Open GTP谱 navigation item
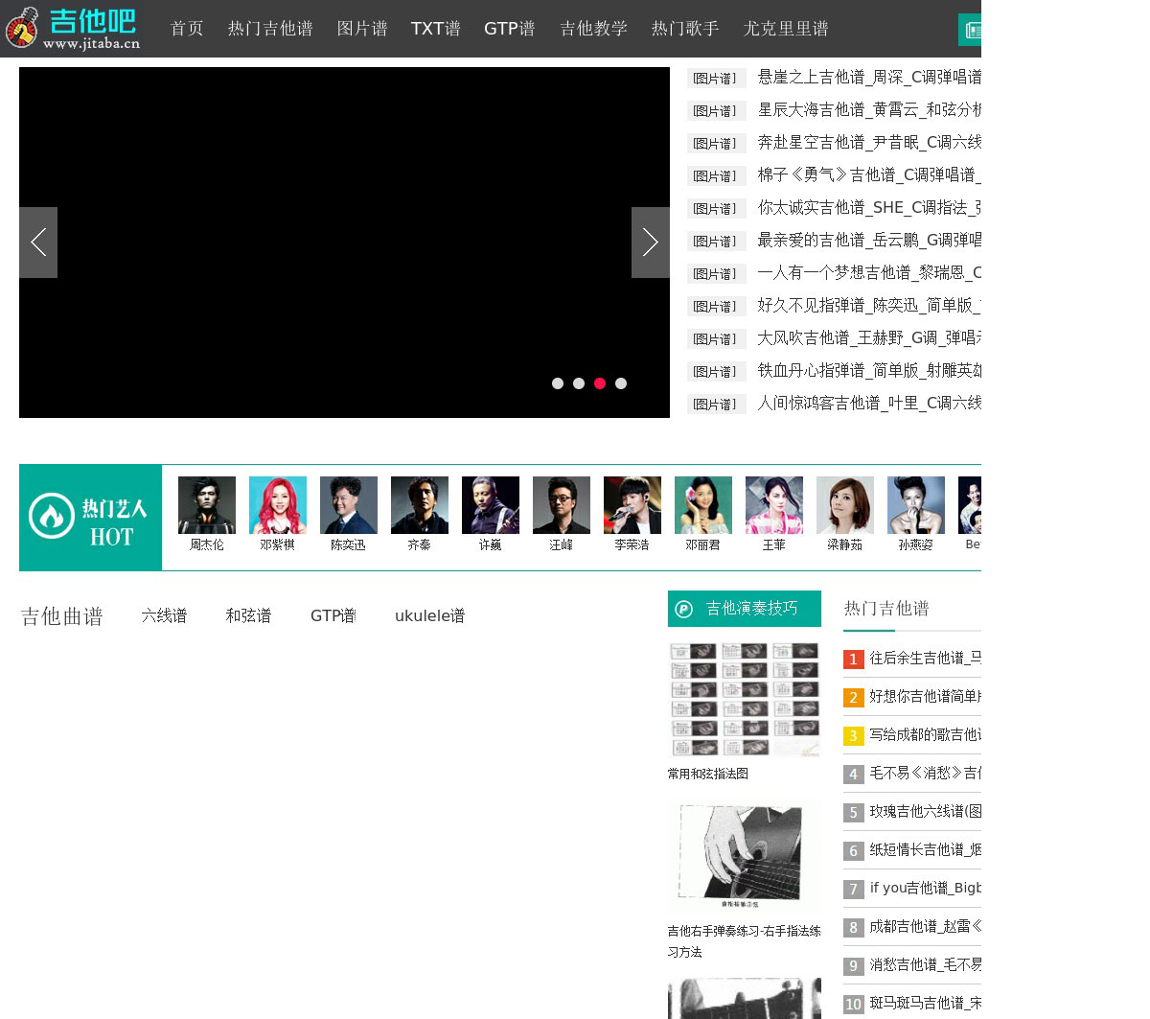Image resolution: width=1150 pixels, height=1019 pixels. pyautogui.click(x=510, y=29)
